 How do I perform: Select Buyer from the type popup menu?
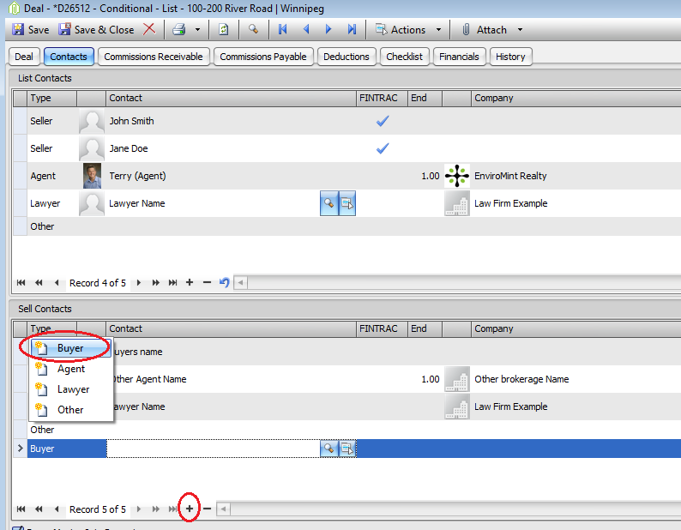tap(70, 348)
